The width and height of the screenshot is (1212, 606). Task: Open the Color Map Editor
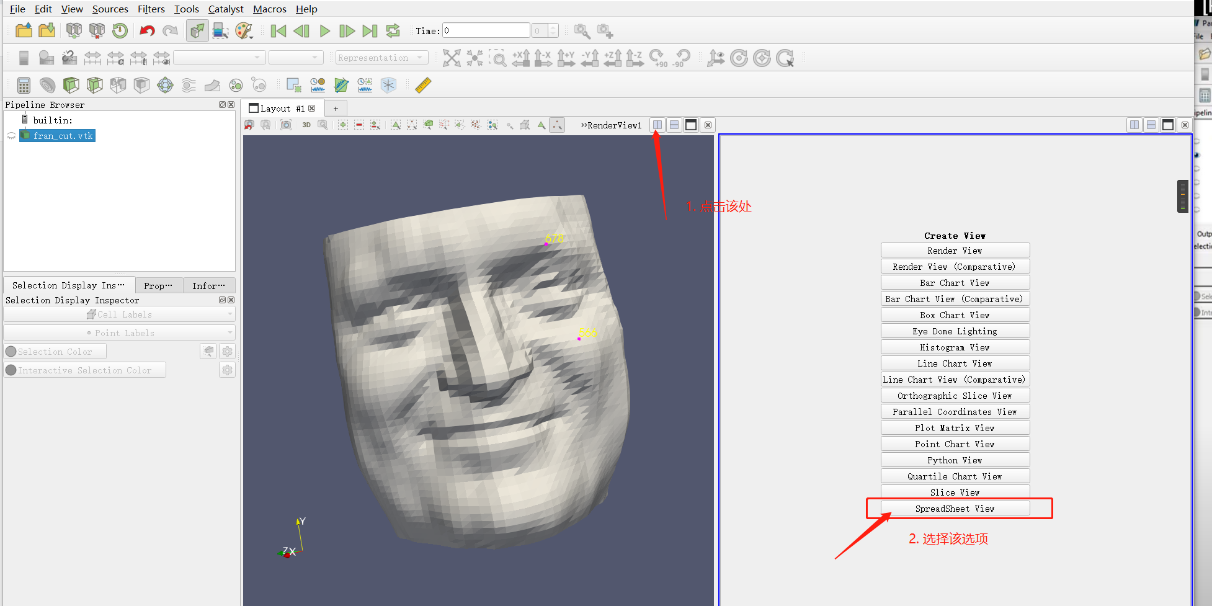(x=244, y=30)
